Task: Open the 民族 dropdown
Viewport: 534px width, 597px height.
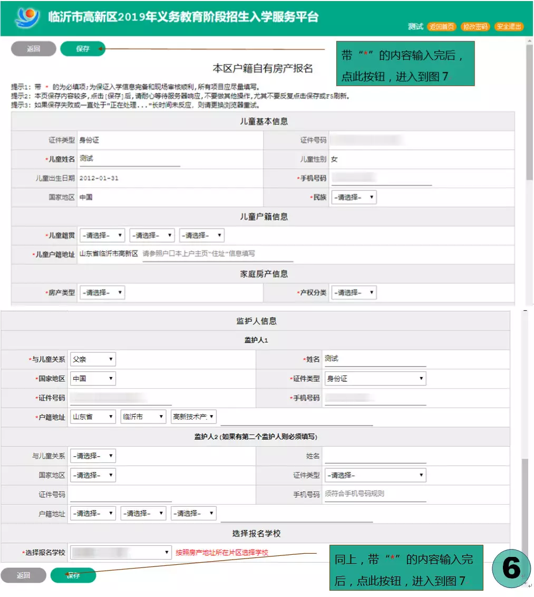Action: (354, 197)
